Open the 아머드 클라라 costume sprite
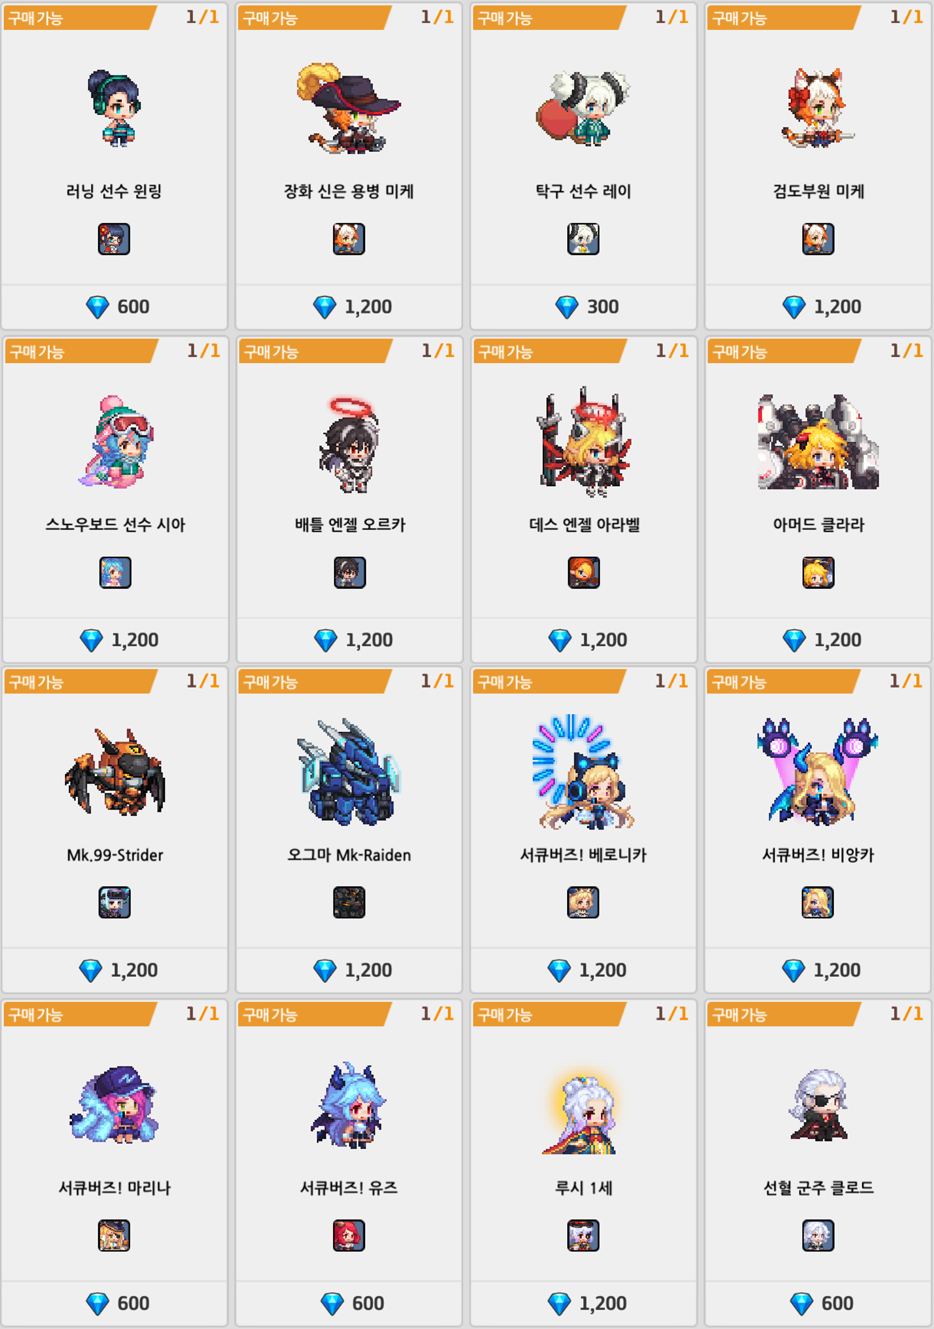This screenshot has height=1329, width=934. tap(819, 442)
